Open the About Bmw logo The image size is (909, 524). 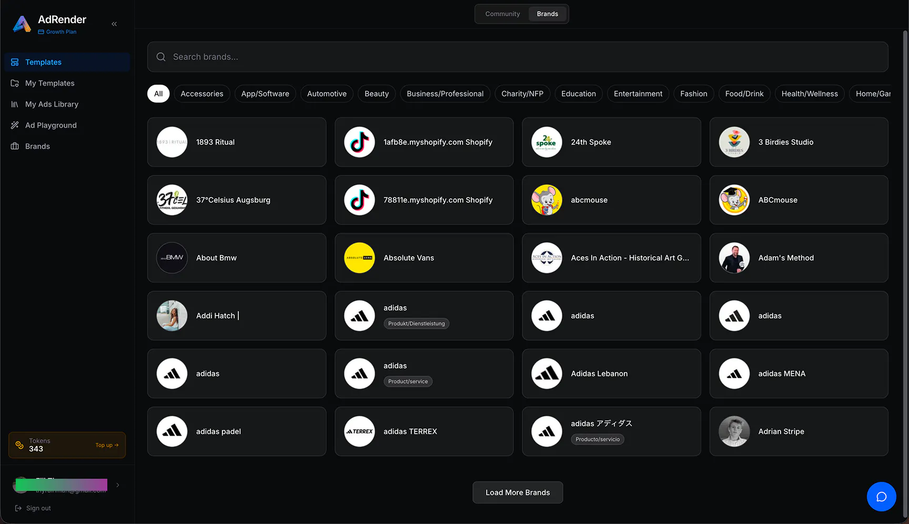click(172, 258)
